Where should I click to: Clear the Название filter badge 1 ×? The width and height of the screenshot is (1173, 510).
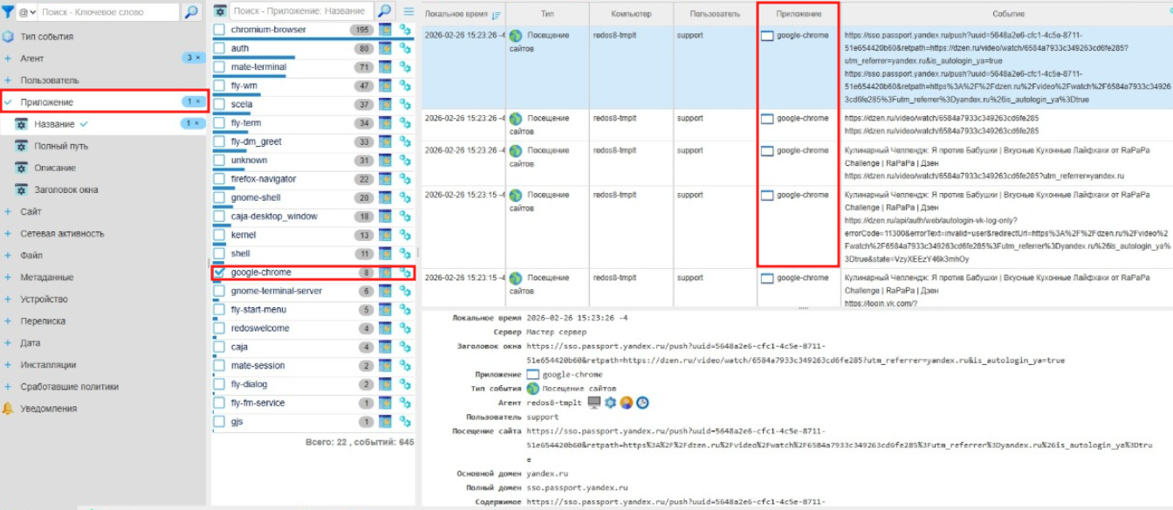pos(193,123)
